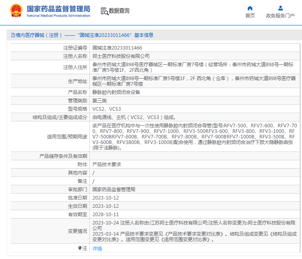Viewport: 302px width, 259px height.
Task: Click 产品技术要求 attachment value
Action: [106, 164]
